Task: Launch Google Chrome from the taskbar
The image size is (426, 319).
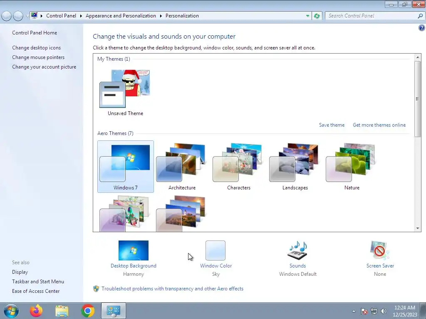Action: tap(87, 311)
